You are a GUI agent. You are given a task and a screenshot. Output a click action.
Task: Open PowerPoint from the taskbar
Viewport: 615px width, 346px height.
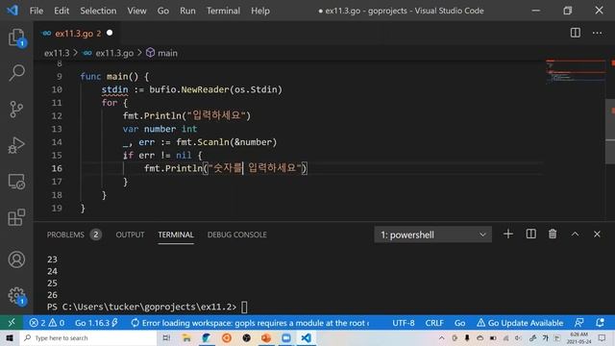click(x=266, y=337)
